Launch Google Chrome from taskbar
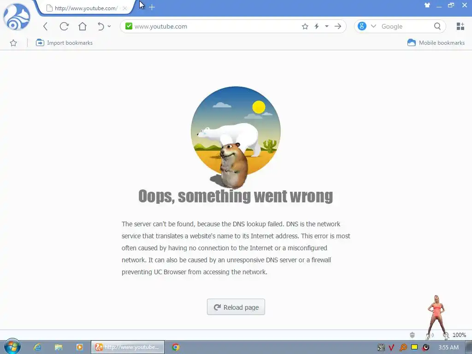The image size is (472, 354). 176,347
